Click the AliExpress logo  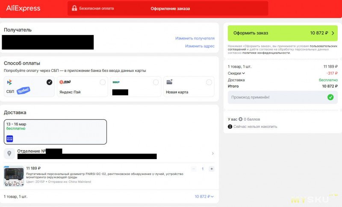click(23, 8)
